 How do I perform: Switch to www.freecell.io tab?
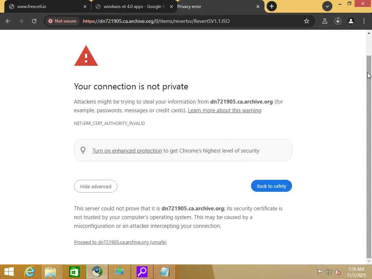[x=44, y=7]
